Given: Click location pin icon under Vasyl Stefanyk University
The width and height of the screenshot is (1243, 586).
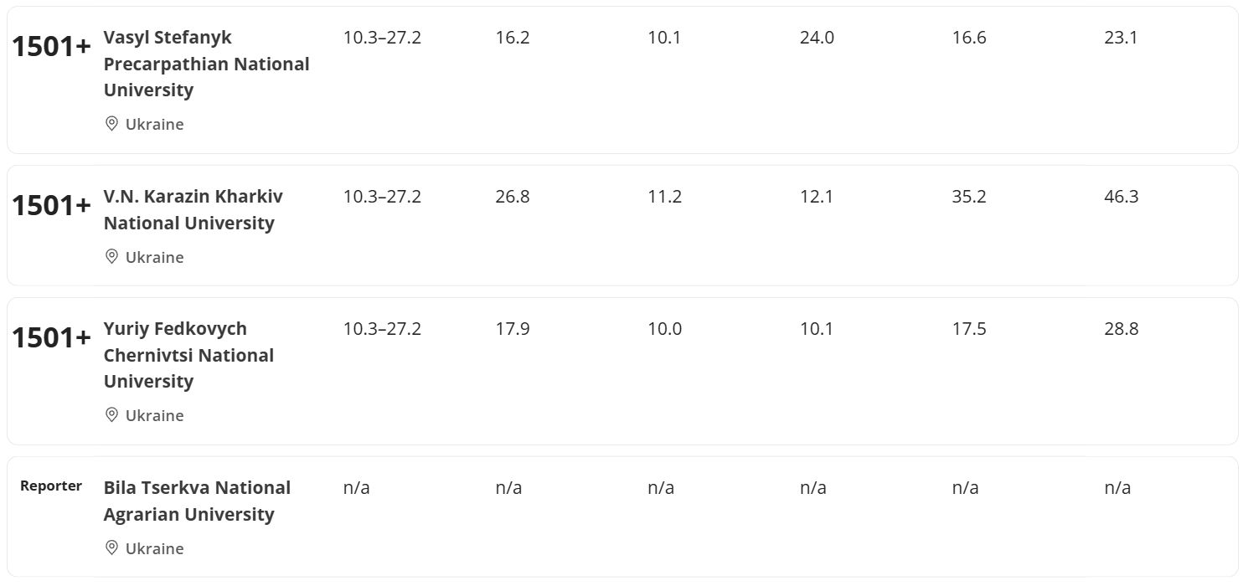Looking at the screenshot, I should [111, 124].
